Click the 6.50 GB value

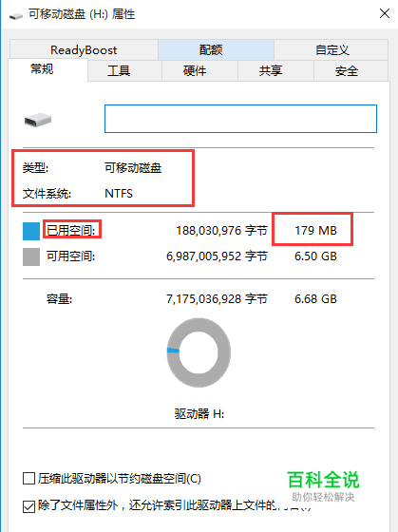[x=315, y=256]
